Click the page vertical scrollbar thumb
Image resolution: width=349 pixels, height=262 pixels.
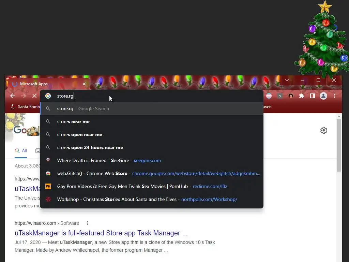pyautogui.click(x=339, y=145)
